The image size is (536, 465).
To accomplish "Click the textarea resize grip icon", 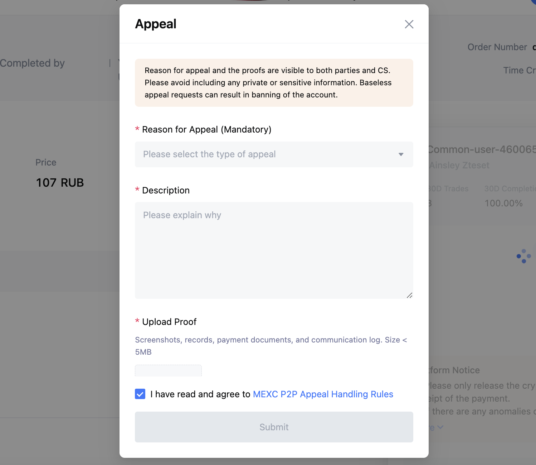I will point(409,295).
